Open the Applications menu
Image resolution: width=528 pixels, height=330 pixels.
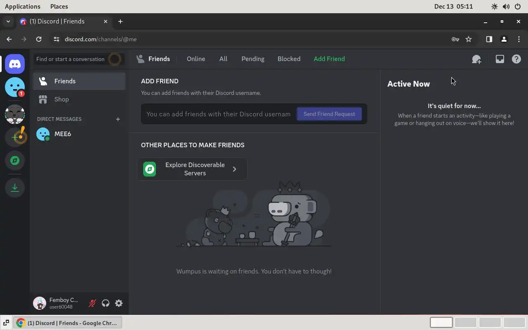23,7
